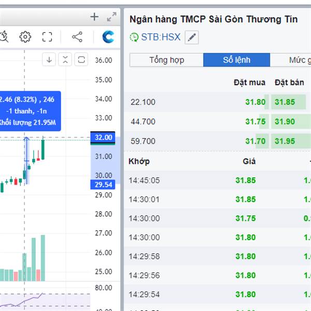Click bid volume 22.100
The width and height of the screenshot is (311, 311).
click(143, 102)
